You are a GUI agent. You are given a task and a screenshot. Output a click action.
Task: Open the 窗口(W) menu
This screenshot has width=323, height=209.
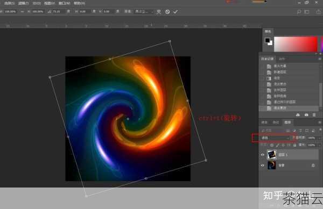64,3
